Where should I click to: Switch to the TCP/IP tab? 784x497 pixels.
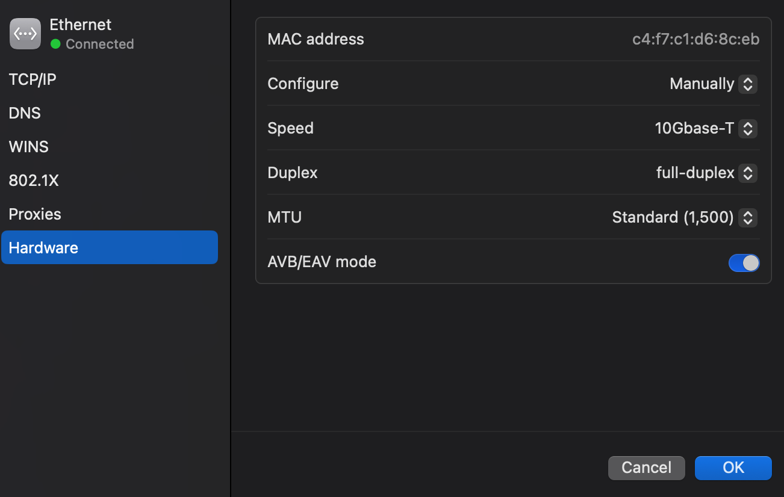(x=33, y=79)
